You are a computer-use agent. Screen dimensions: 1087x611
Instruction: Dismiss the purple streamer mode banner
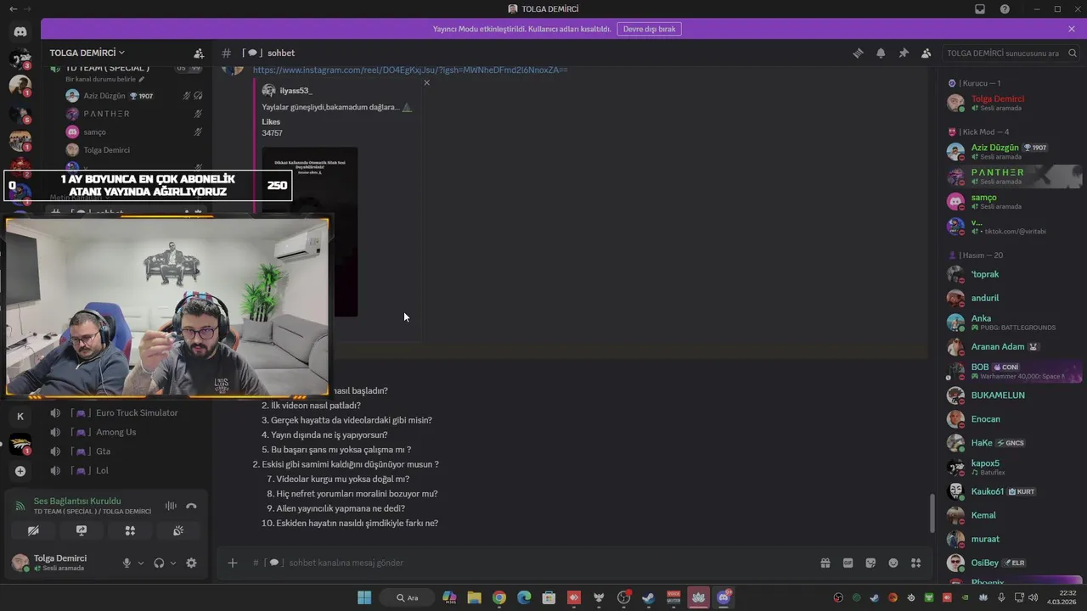(x=1072, y=29)
